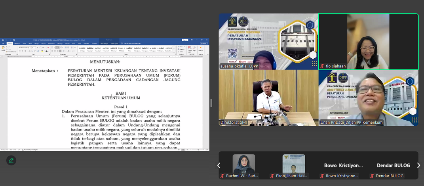Open the File tab in Word
Image resolution: width=424 pixels, height=186 pixels.
[x=3, y=44]
